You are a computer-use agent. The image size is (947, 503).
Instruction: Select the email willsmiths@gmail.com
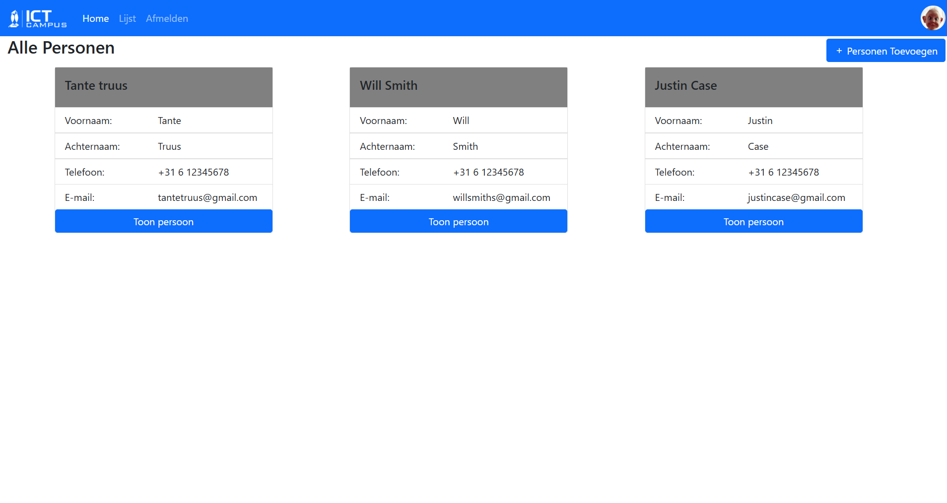click(501, 197)
